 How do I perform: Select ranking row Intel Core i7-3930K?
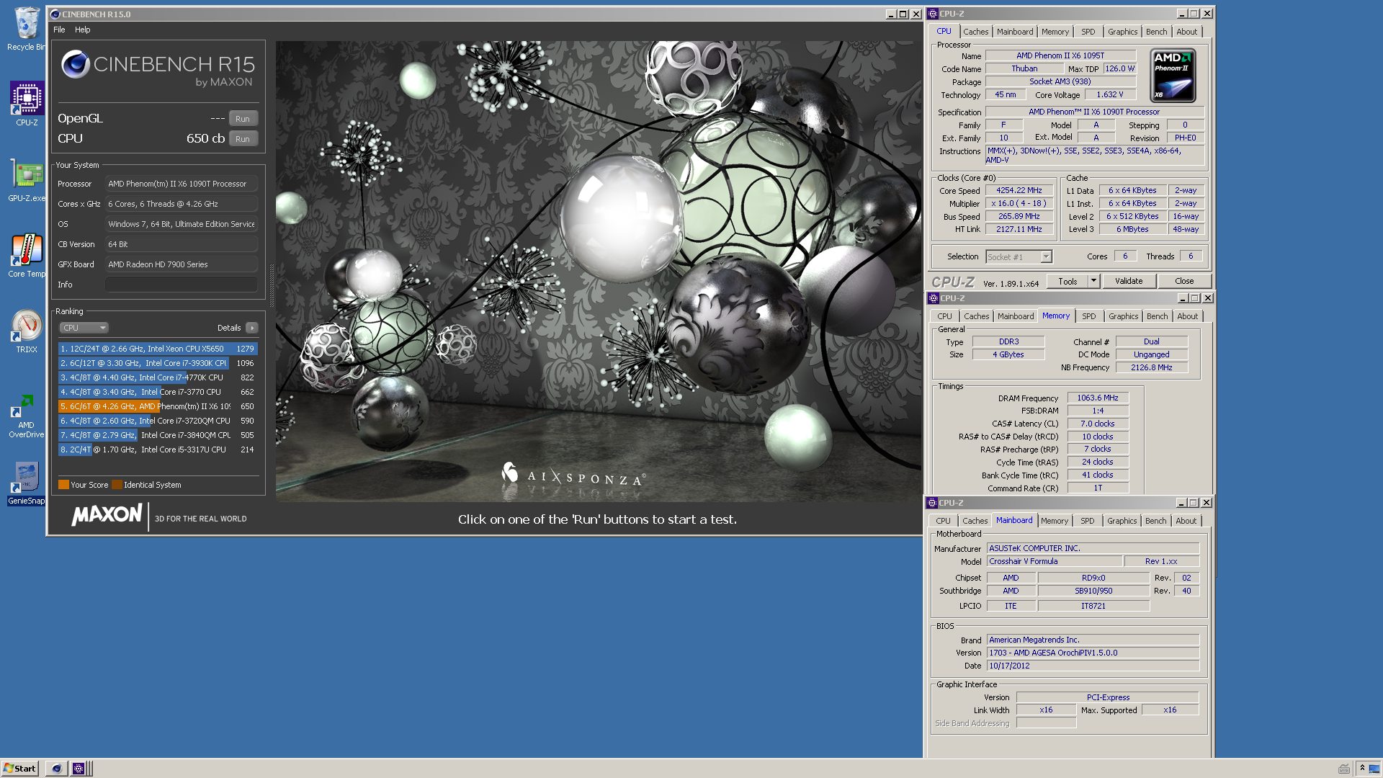pos(157,363)
